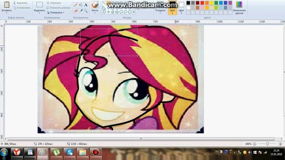Click volume speaker tray icon

tap(250, 152)
